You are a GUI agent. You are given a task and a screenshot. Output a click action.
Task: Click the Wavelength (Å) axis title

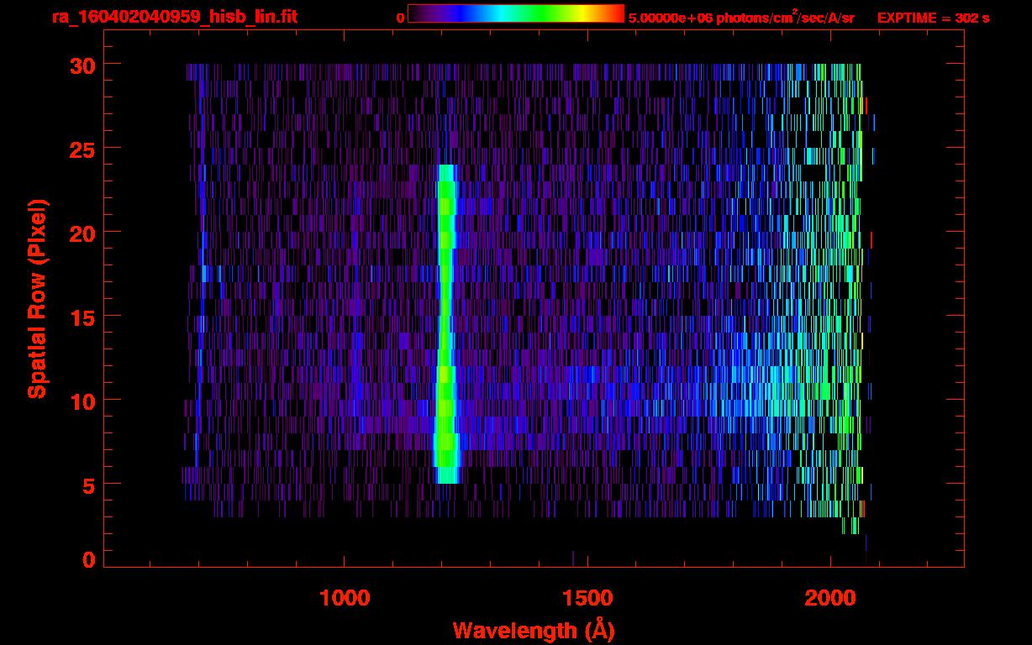click(534, 630)
